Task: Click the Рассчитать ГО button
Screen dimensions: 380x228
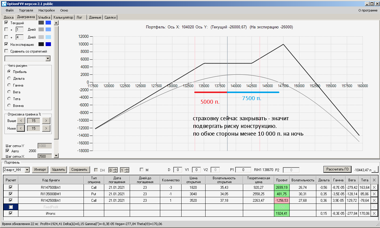Action: coord(337,169)
